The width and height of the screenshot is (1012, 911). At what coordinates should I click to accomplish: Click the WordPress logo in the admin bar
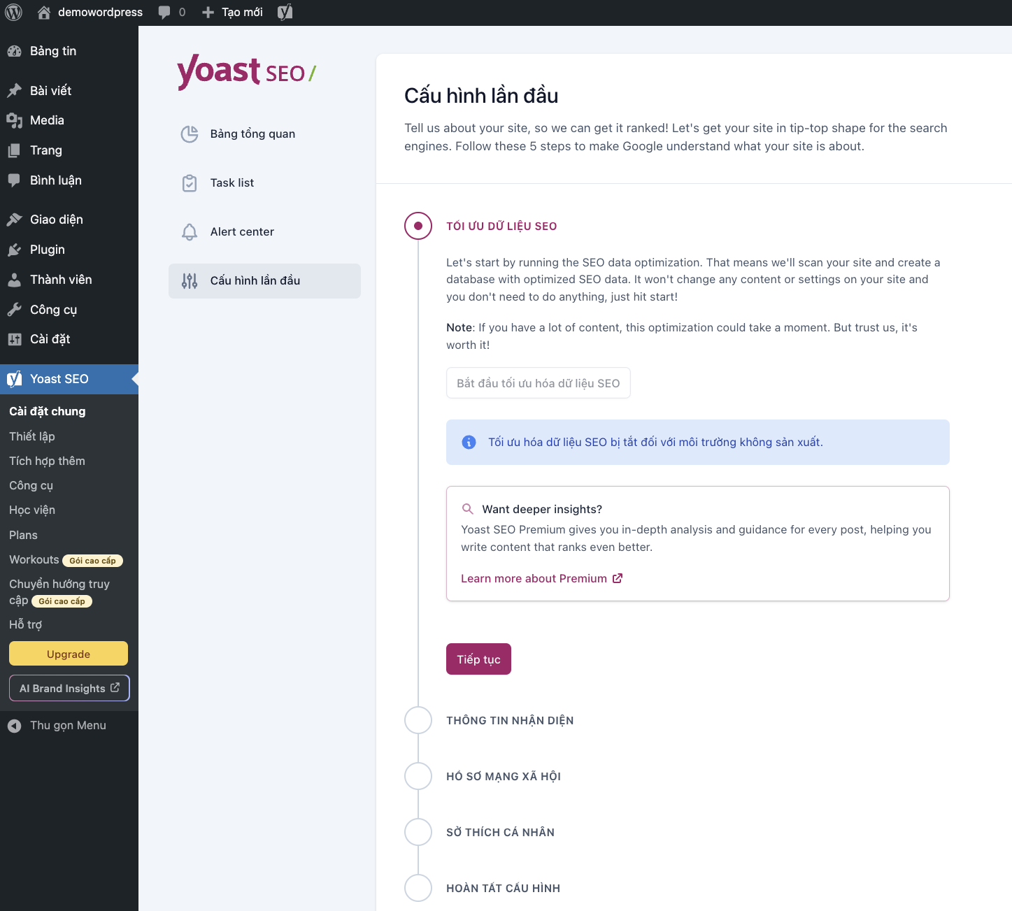13,12
